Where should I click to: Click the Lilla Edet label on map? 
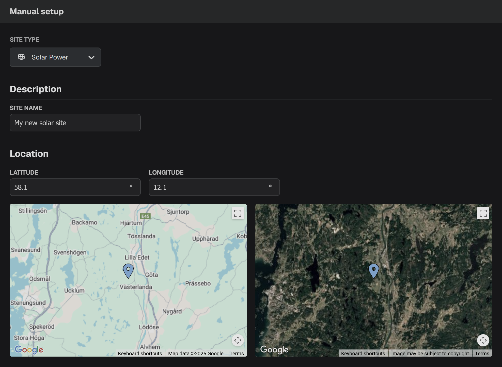[137, 257]
